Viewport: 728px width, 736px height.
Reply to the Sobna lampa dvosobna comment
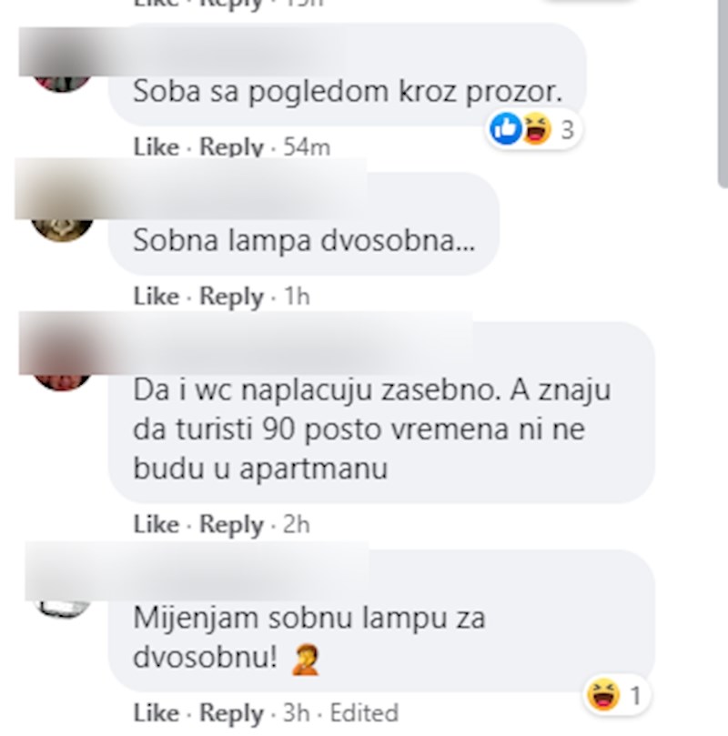231,297
